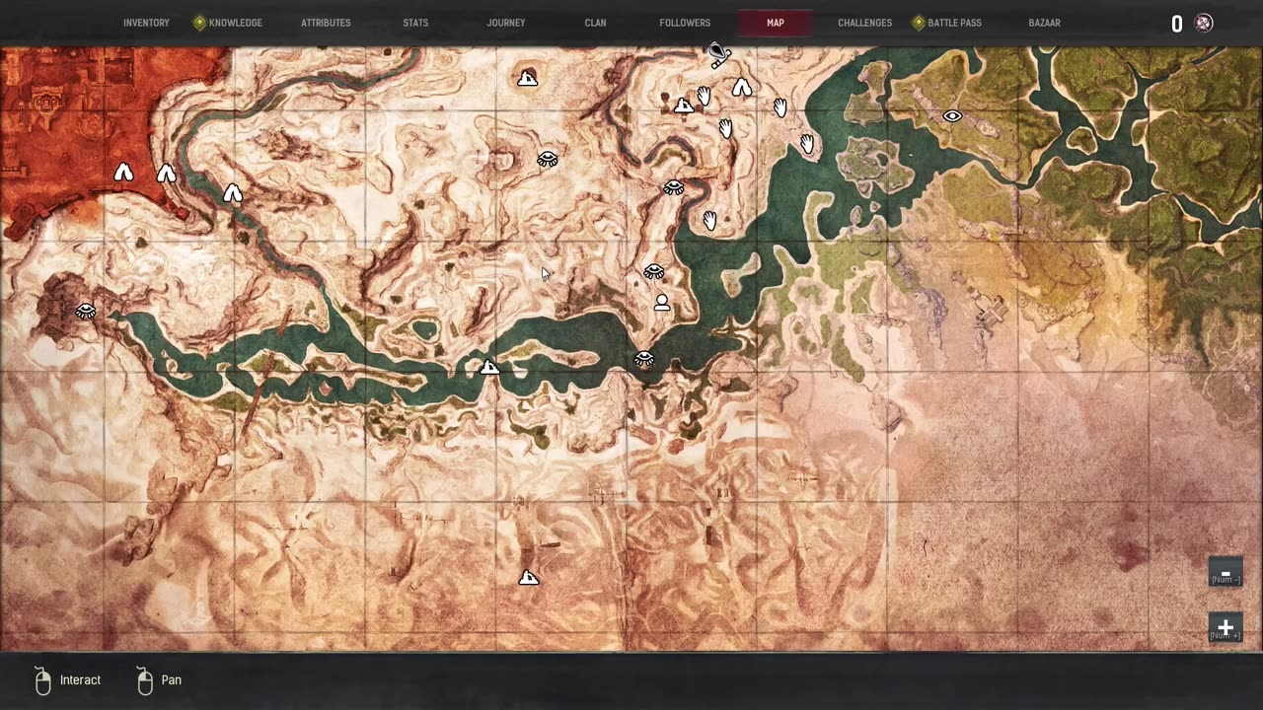This screenshot has height=710, width=1263.
Task: Select the eye marker on the river below the player
Action: 644,359
